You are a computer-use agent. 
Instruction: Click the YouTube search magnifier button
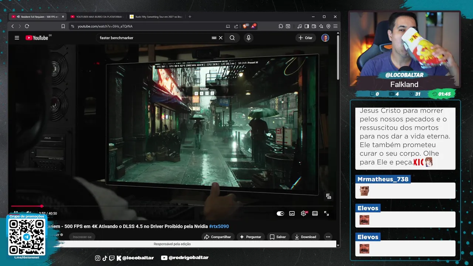tap(232, 38)
